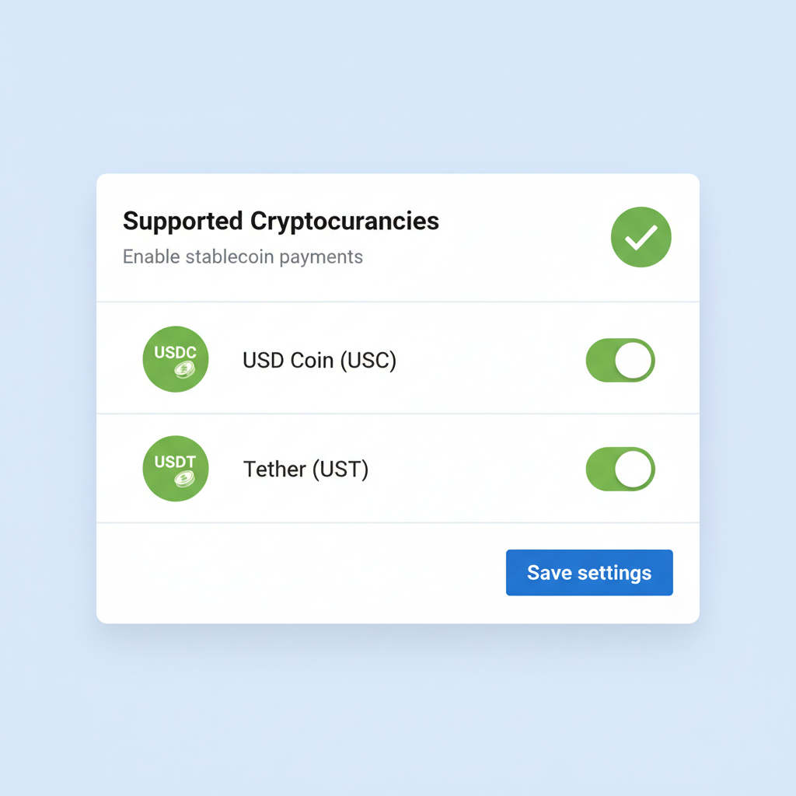Click the green USDT currency badge
Viewport: 796px width, 796px height.
click(175, 469)
